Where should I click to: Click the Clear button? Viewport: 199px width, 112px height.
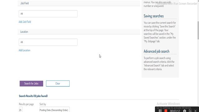pos(58,84)
